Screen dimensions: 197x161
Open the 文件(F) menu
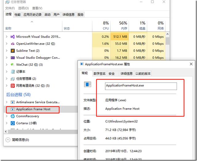click(10, 8)
